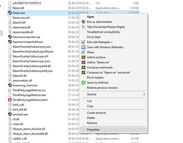Viewport: 183px width, 143px height.
Task: Click the Windows Defender shield icon
Action: point(83,47)
